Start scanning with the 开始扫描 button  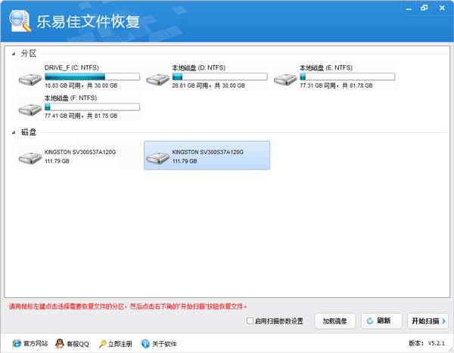click(428, 320)
